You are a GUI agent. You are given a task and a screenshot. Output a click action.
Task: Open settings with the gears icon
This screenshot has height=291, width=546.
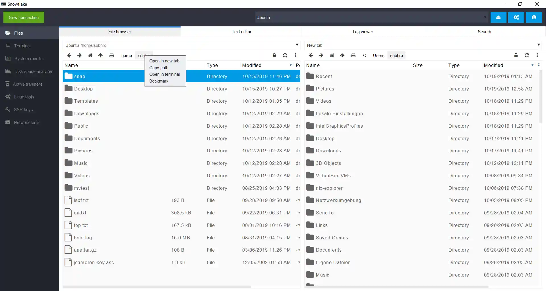click(x=516, y=17)
